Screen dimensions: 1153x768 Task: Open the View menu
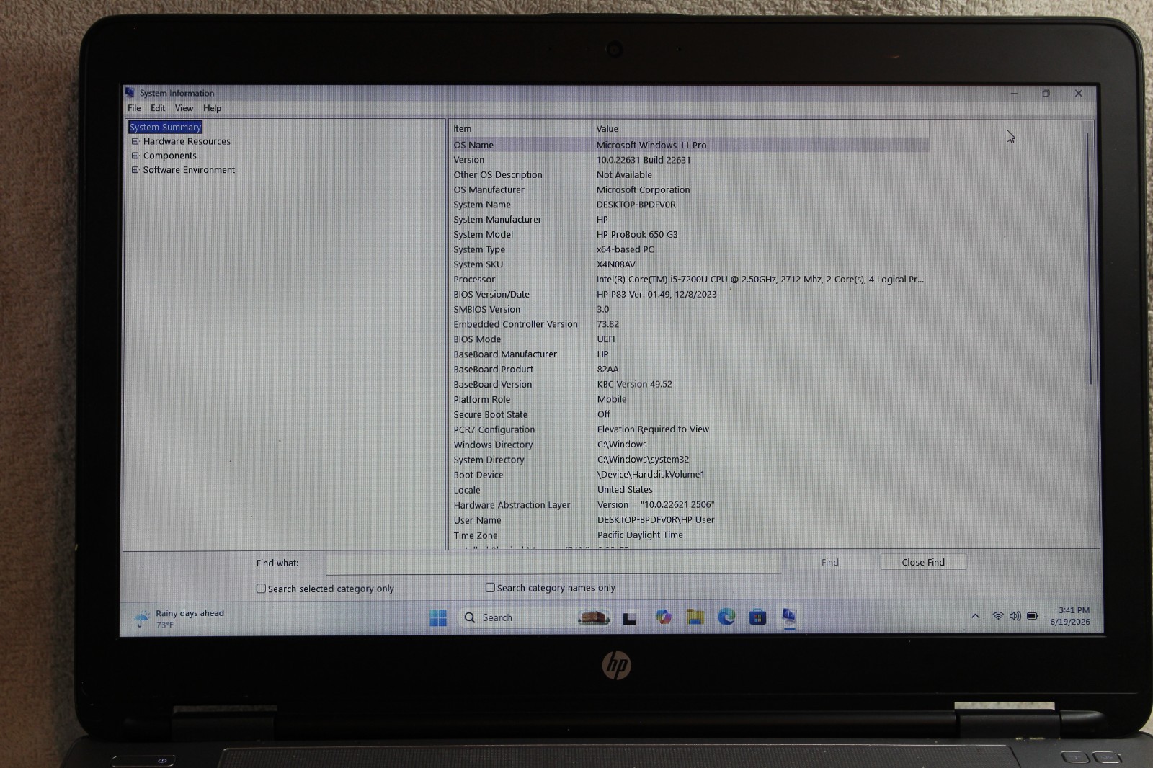pyautogui.click(x=184, y=108)
